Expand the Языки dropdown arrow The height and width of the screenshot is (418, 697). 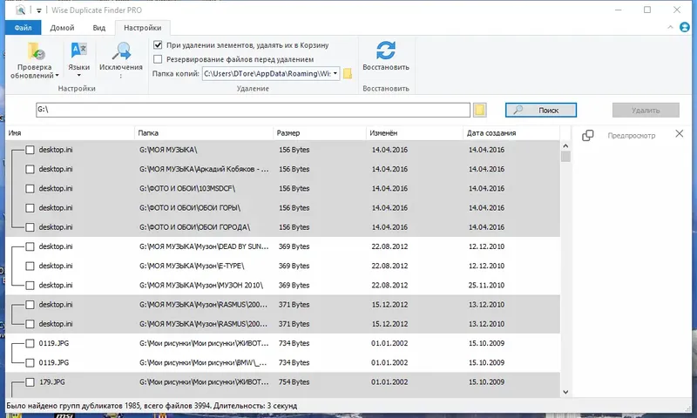[x=78, y=76]
